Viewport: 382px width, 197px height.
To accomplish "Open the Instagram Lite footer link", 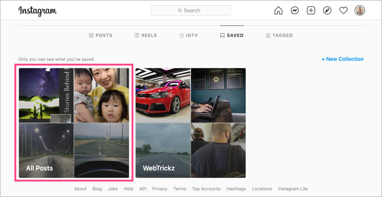I will pos(293,189).
